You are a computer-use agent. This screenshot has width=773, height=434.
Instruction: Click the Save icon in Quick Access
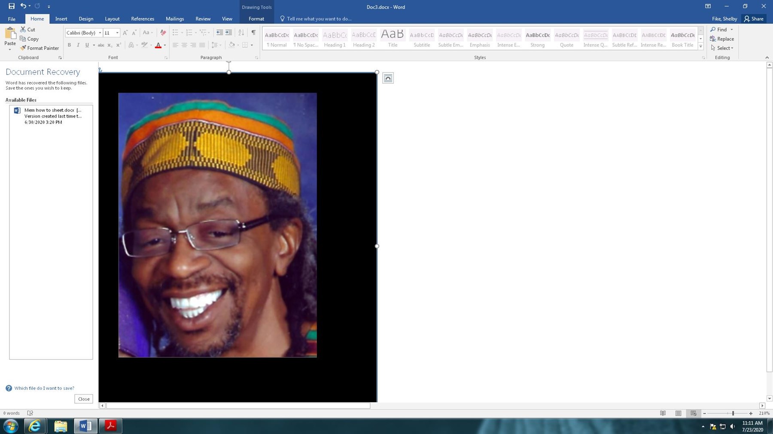point(12,6)
